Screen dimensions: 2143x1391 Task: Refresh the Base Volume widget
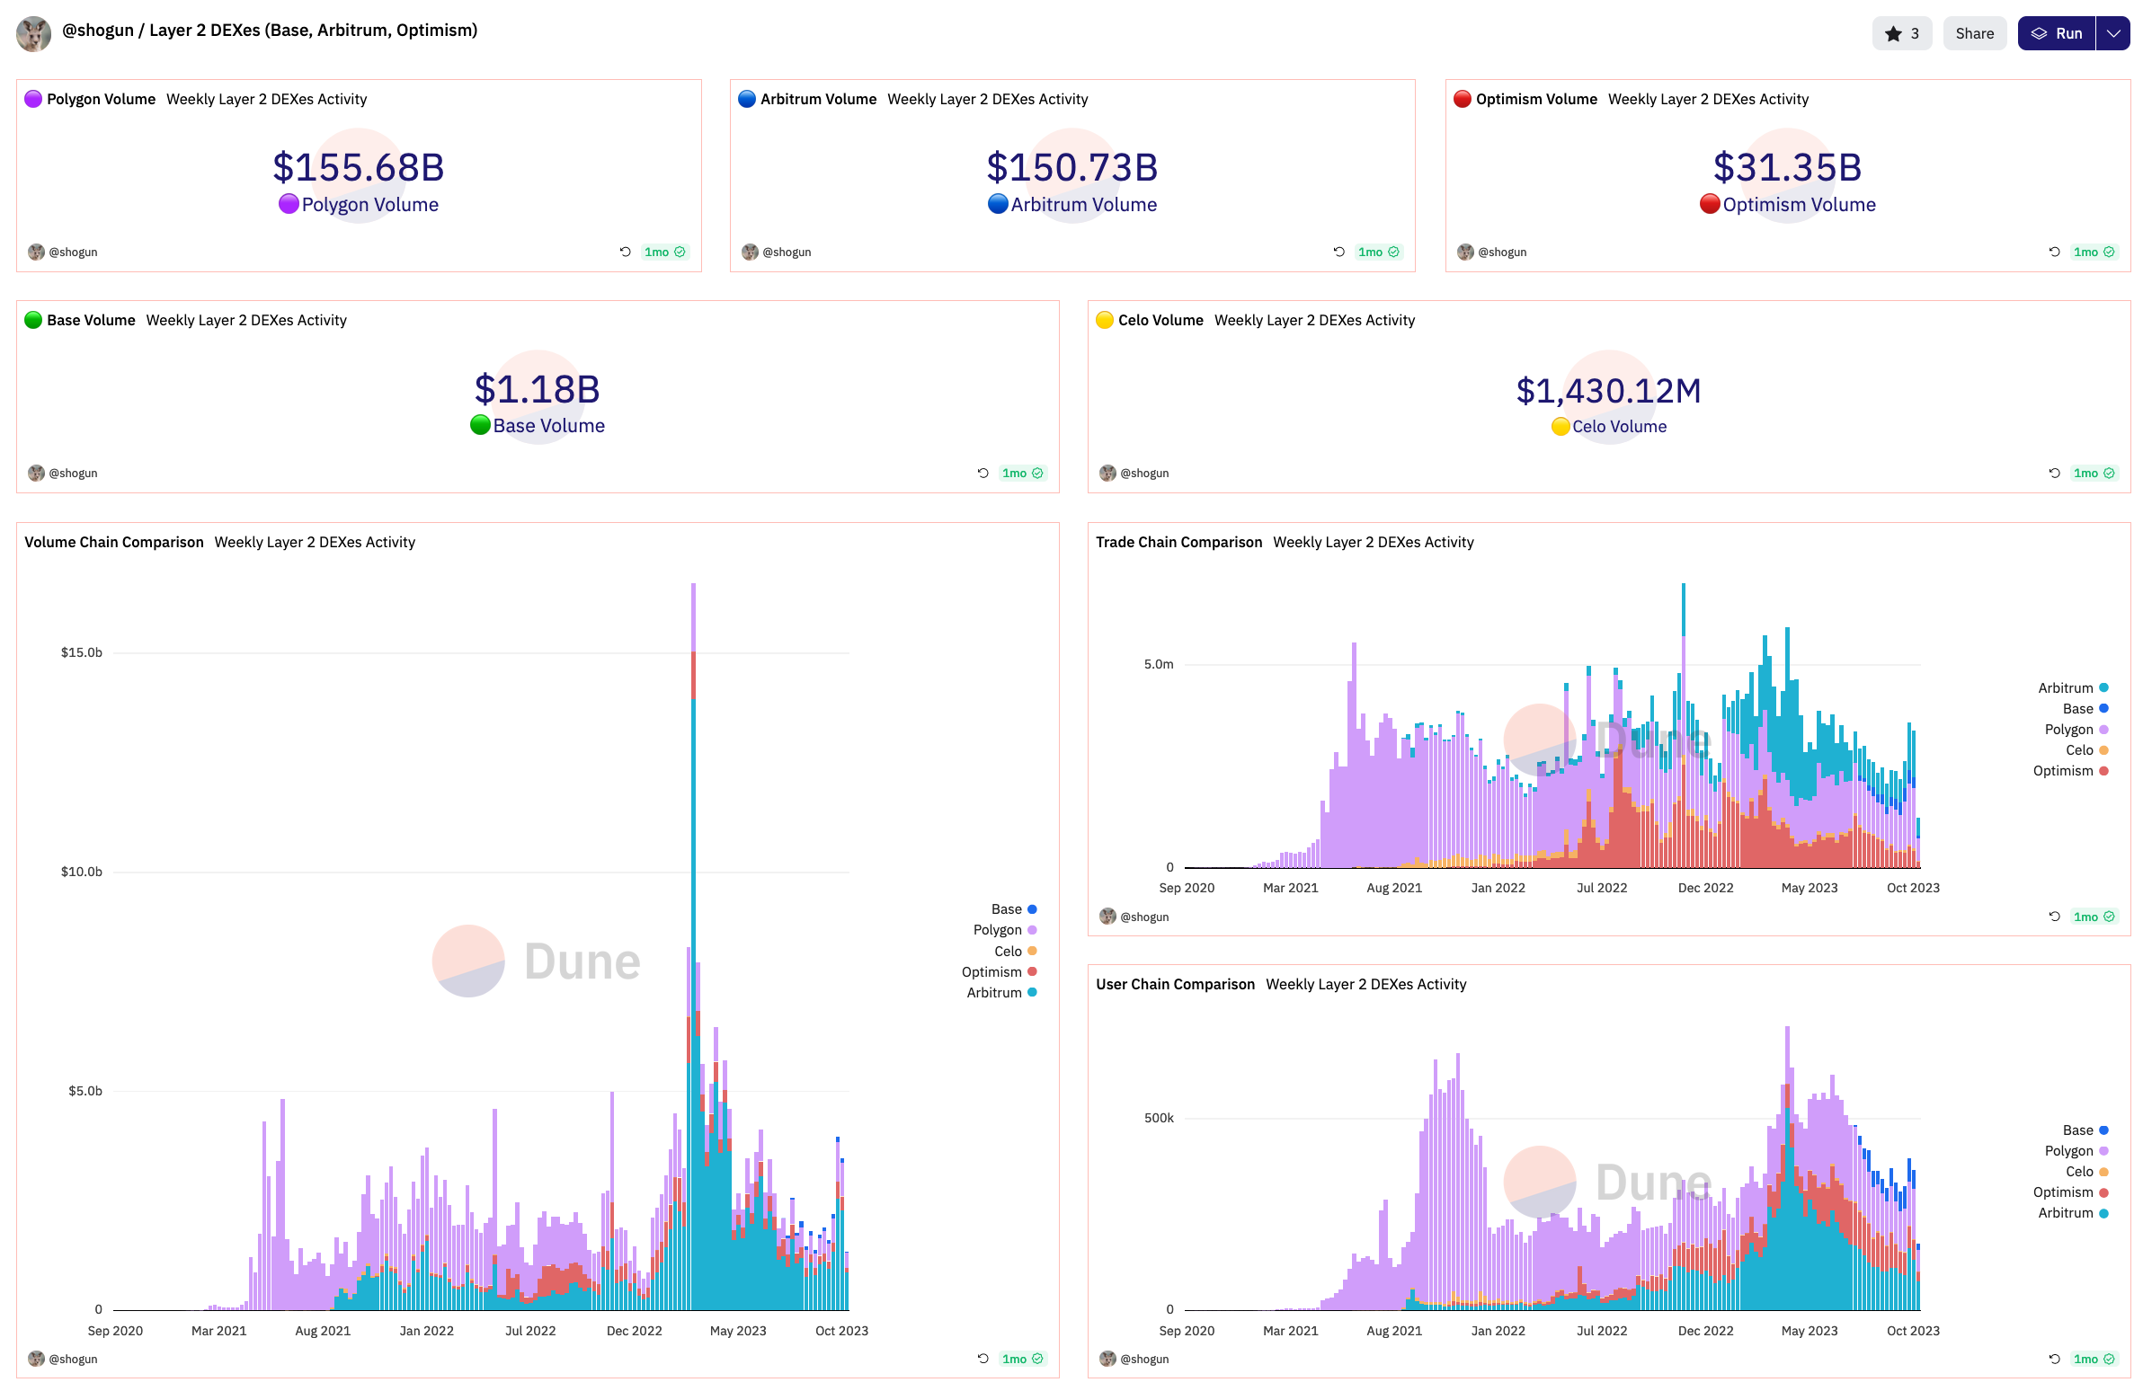point(983,473)
